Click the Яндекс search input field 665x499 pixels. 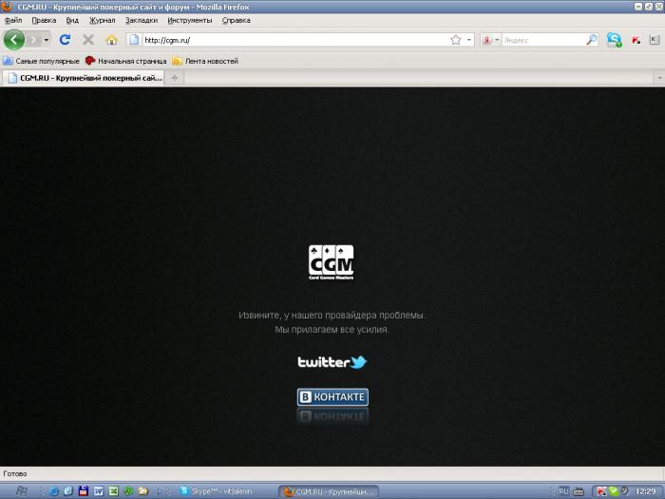542,40
